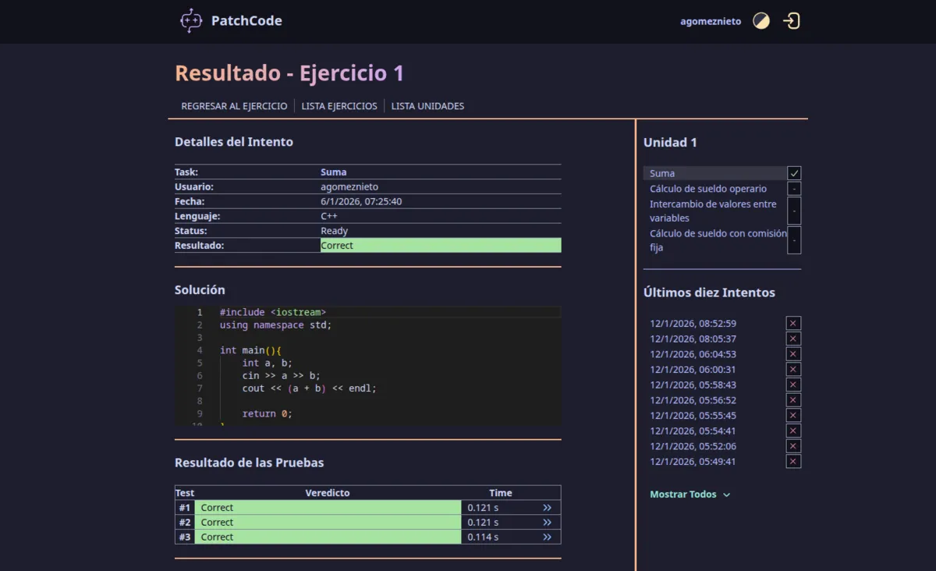Click the PatchCode robot logo icon
936x571 pixels.
tap(190, 20)
